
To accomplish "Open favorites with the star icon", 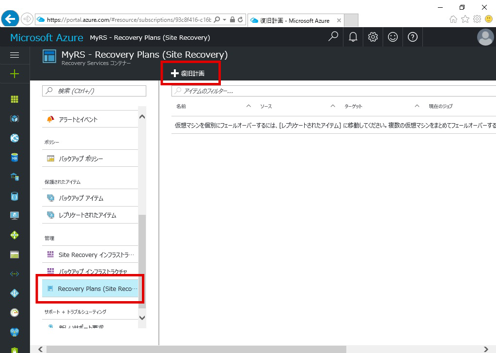I will 465,19.
